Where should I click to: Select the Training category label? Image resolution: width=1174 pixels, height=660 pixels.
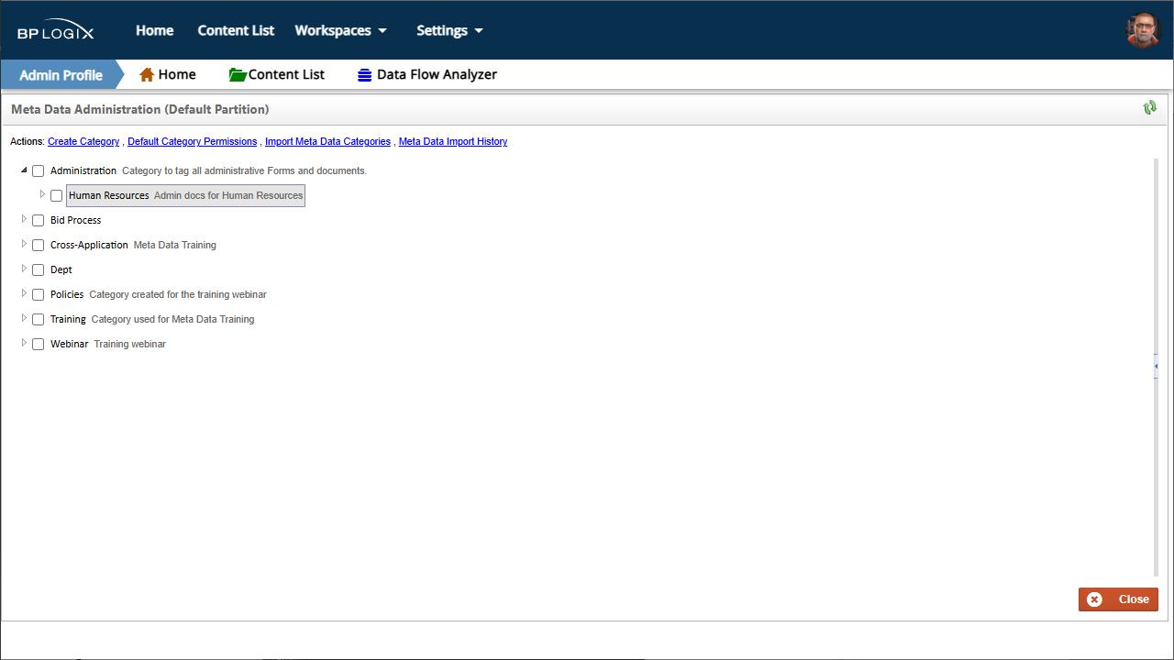pyautogui.click(x=68, y=319)
